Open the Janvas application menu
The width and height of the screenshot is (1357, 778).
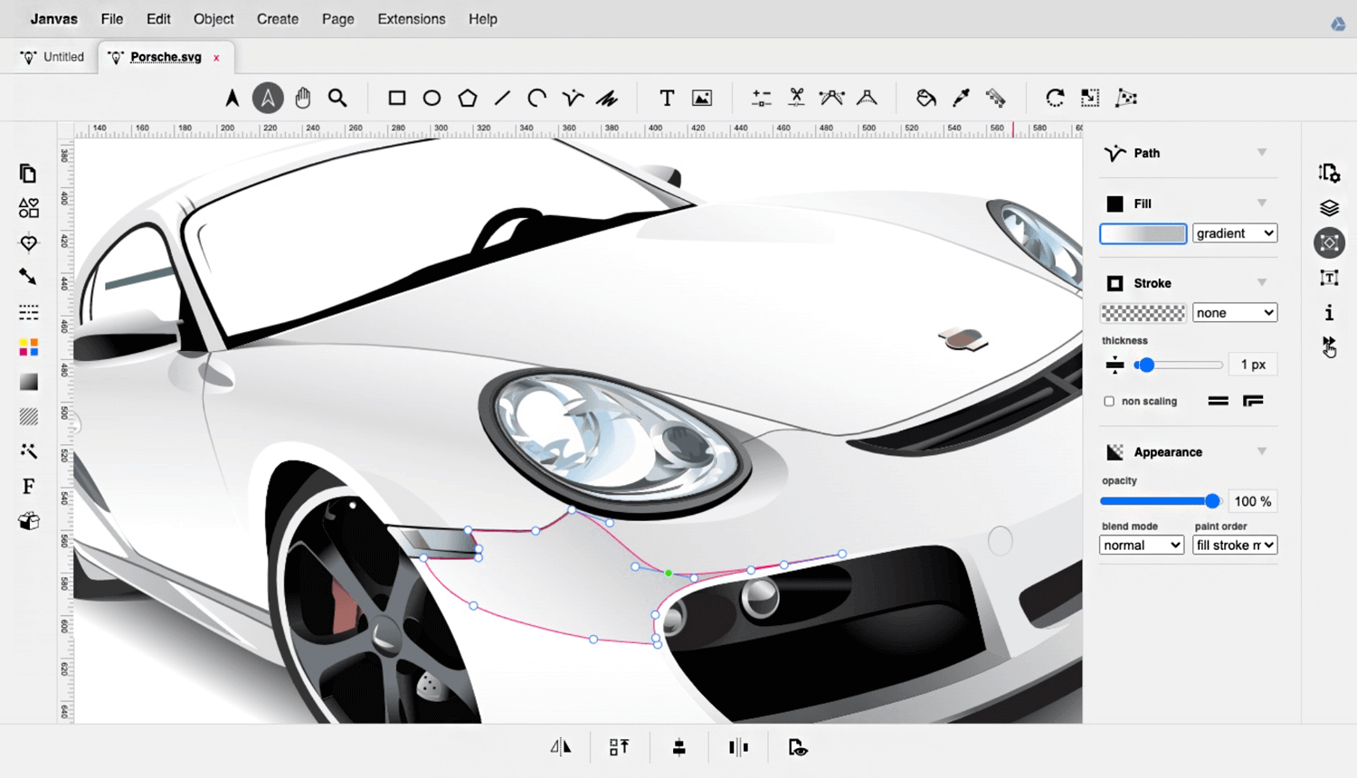tap(54, 19)
